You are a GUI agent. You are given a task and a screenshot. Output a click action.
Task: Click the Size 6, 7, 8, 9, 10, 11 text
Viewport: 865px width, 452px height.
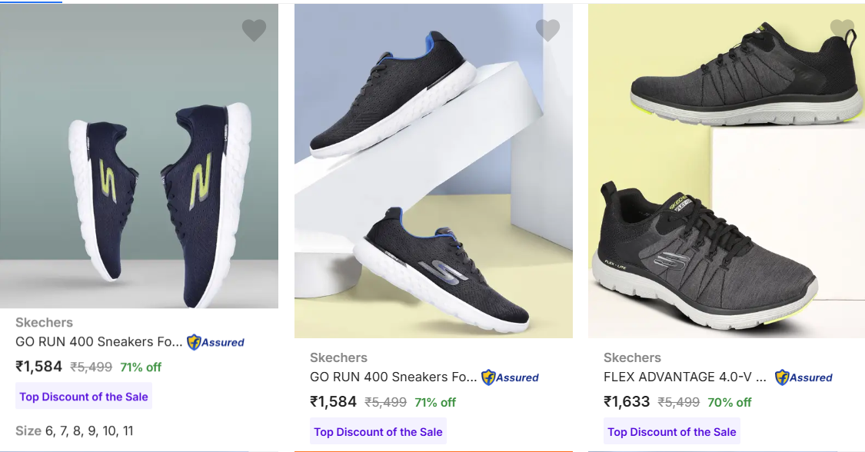75,430
